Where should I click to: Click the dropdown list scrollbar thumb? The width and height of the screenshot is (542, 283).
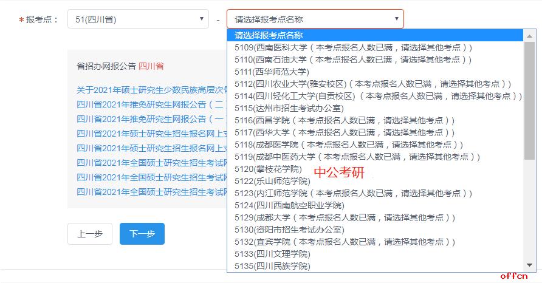click(x=529, y=100)
